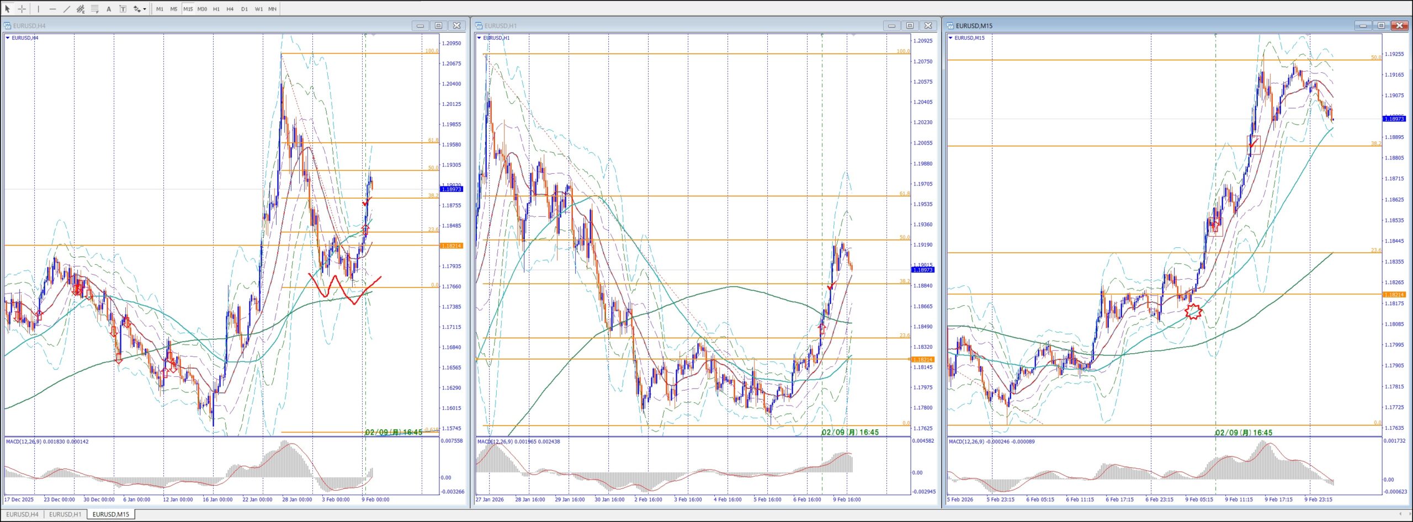Toggle the M15 timeframe button
The height and width of the screenshot is (522, 1413).
pos(188,9)
